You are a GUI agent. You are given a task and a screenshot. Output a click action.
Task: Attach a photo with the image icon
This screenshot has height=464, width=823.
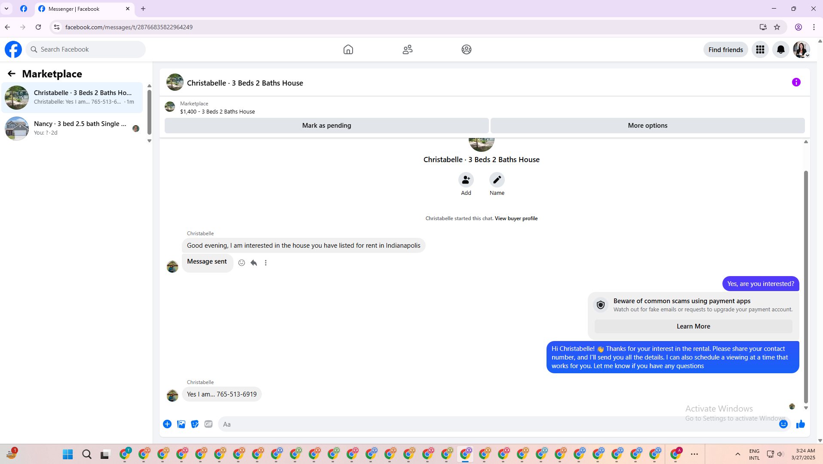(x=181, y=424)
